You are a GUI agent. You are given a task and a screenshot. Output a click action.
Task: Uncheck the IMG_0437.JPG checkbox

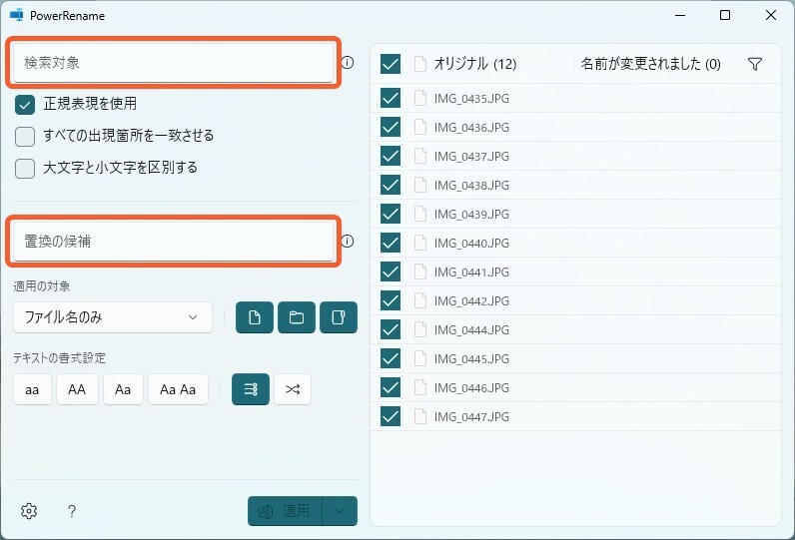tap(391, 156)
